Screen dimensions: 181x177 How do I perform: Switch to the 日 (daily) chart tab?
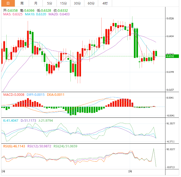click(x=8, y=3)
